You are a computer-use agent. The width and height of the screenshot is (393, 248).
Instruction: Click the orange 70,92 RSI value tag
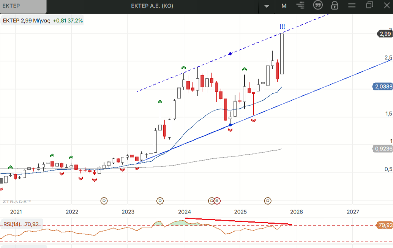pos(385,225)
